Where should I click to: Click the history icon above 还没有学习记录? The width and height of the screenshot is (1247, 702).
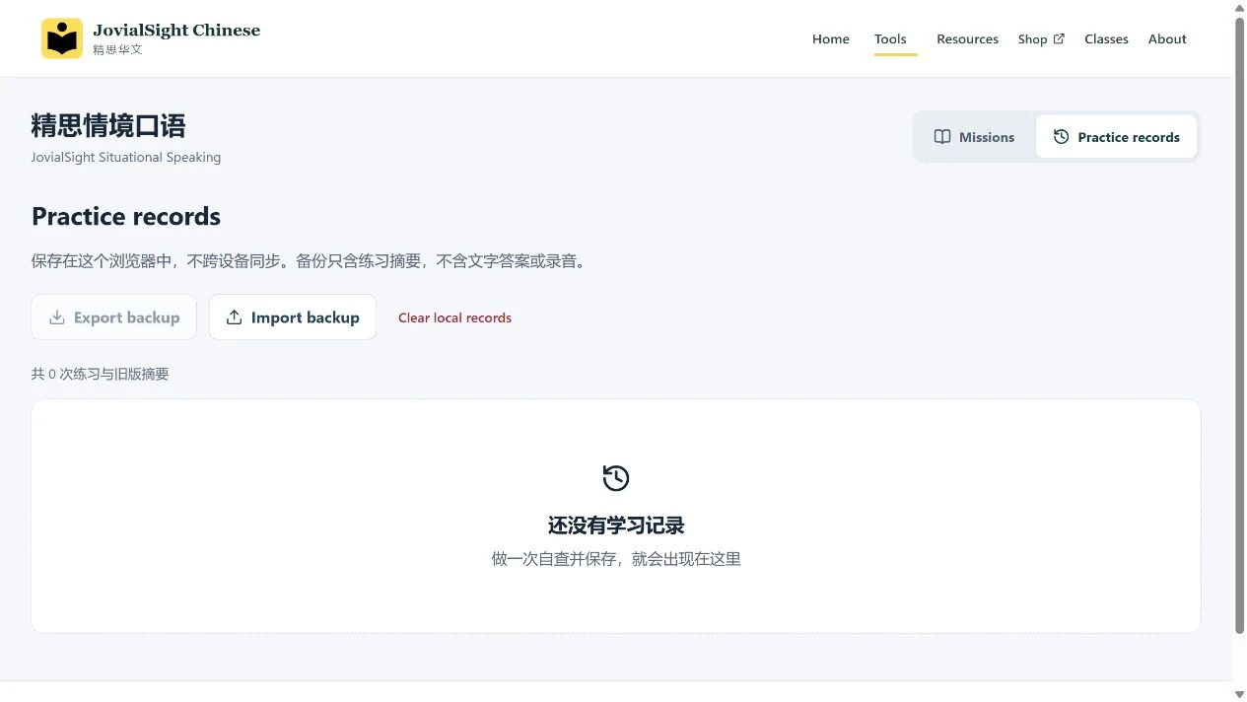(616, 478)
